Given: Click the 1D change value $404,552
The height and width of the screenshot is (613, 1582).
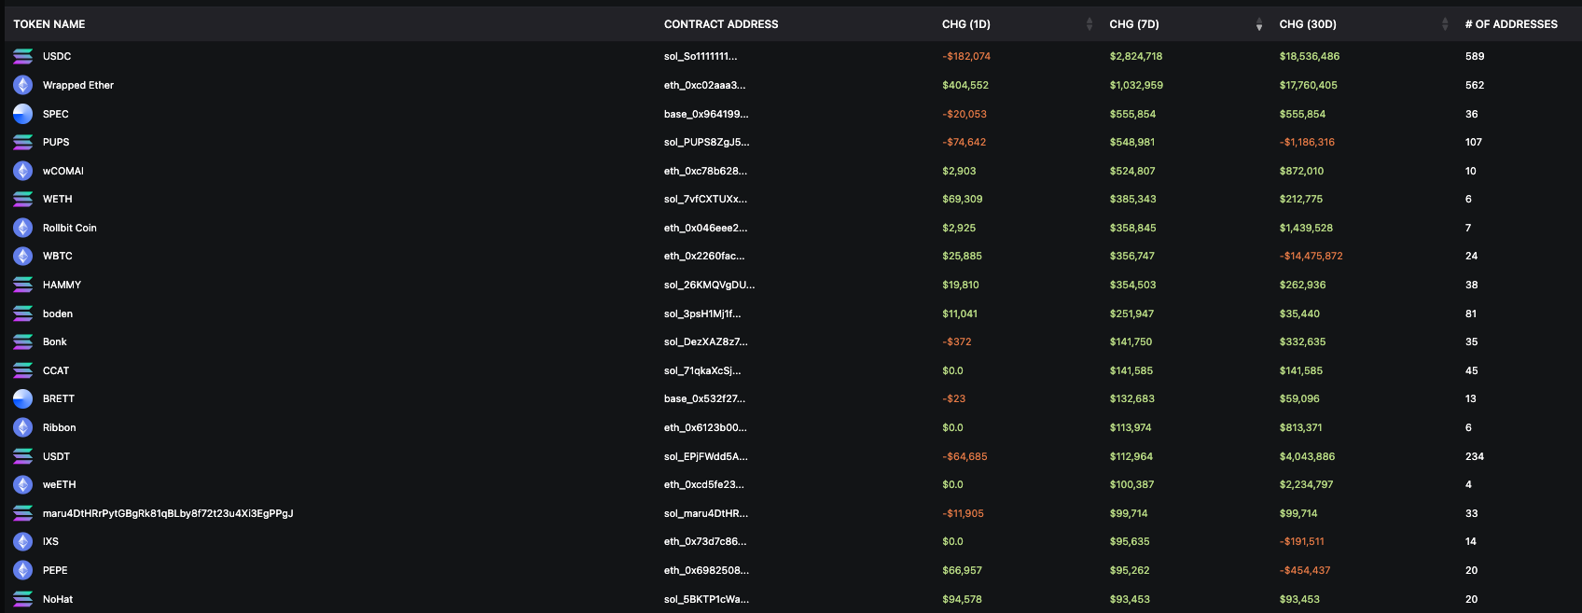Looking at the screenshot, I should [965, 85].
